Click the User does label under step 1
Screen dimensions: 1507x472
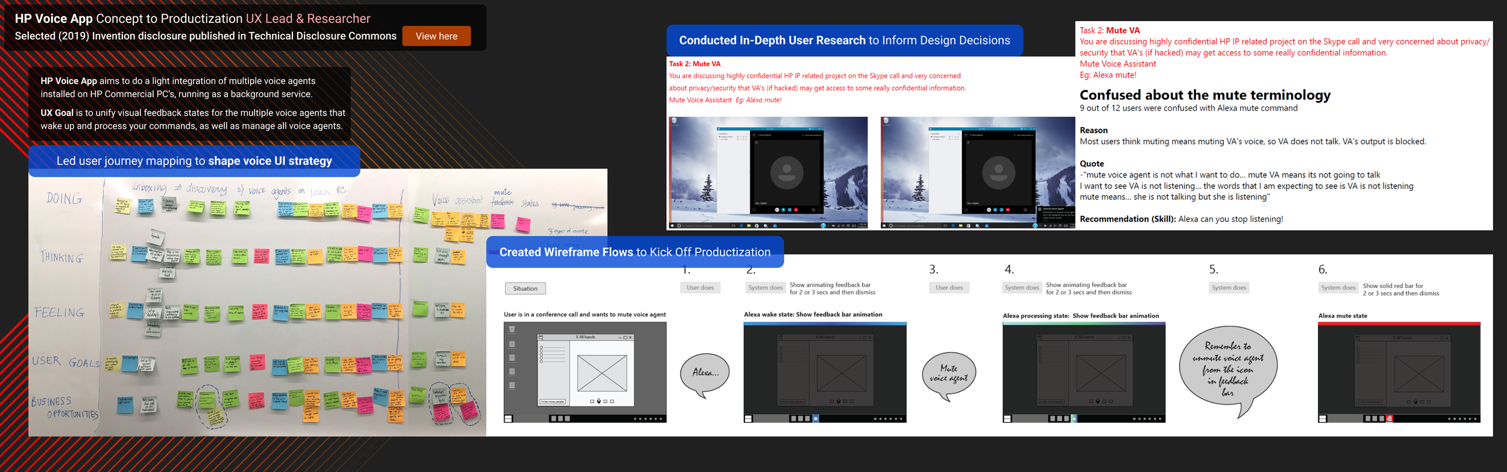(700, 288)
